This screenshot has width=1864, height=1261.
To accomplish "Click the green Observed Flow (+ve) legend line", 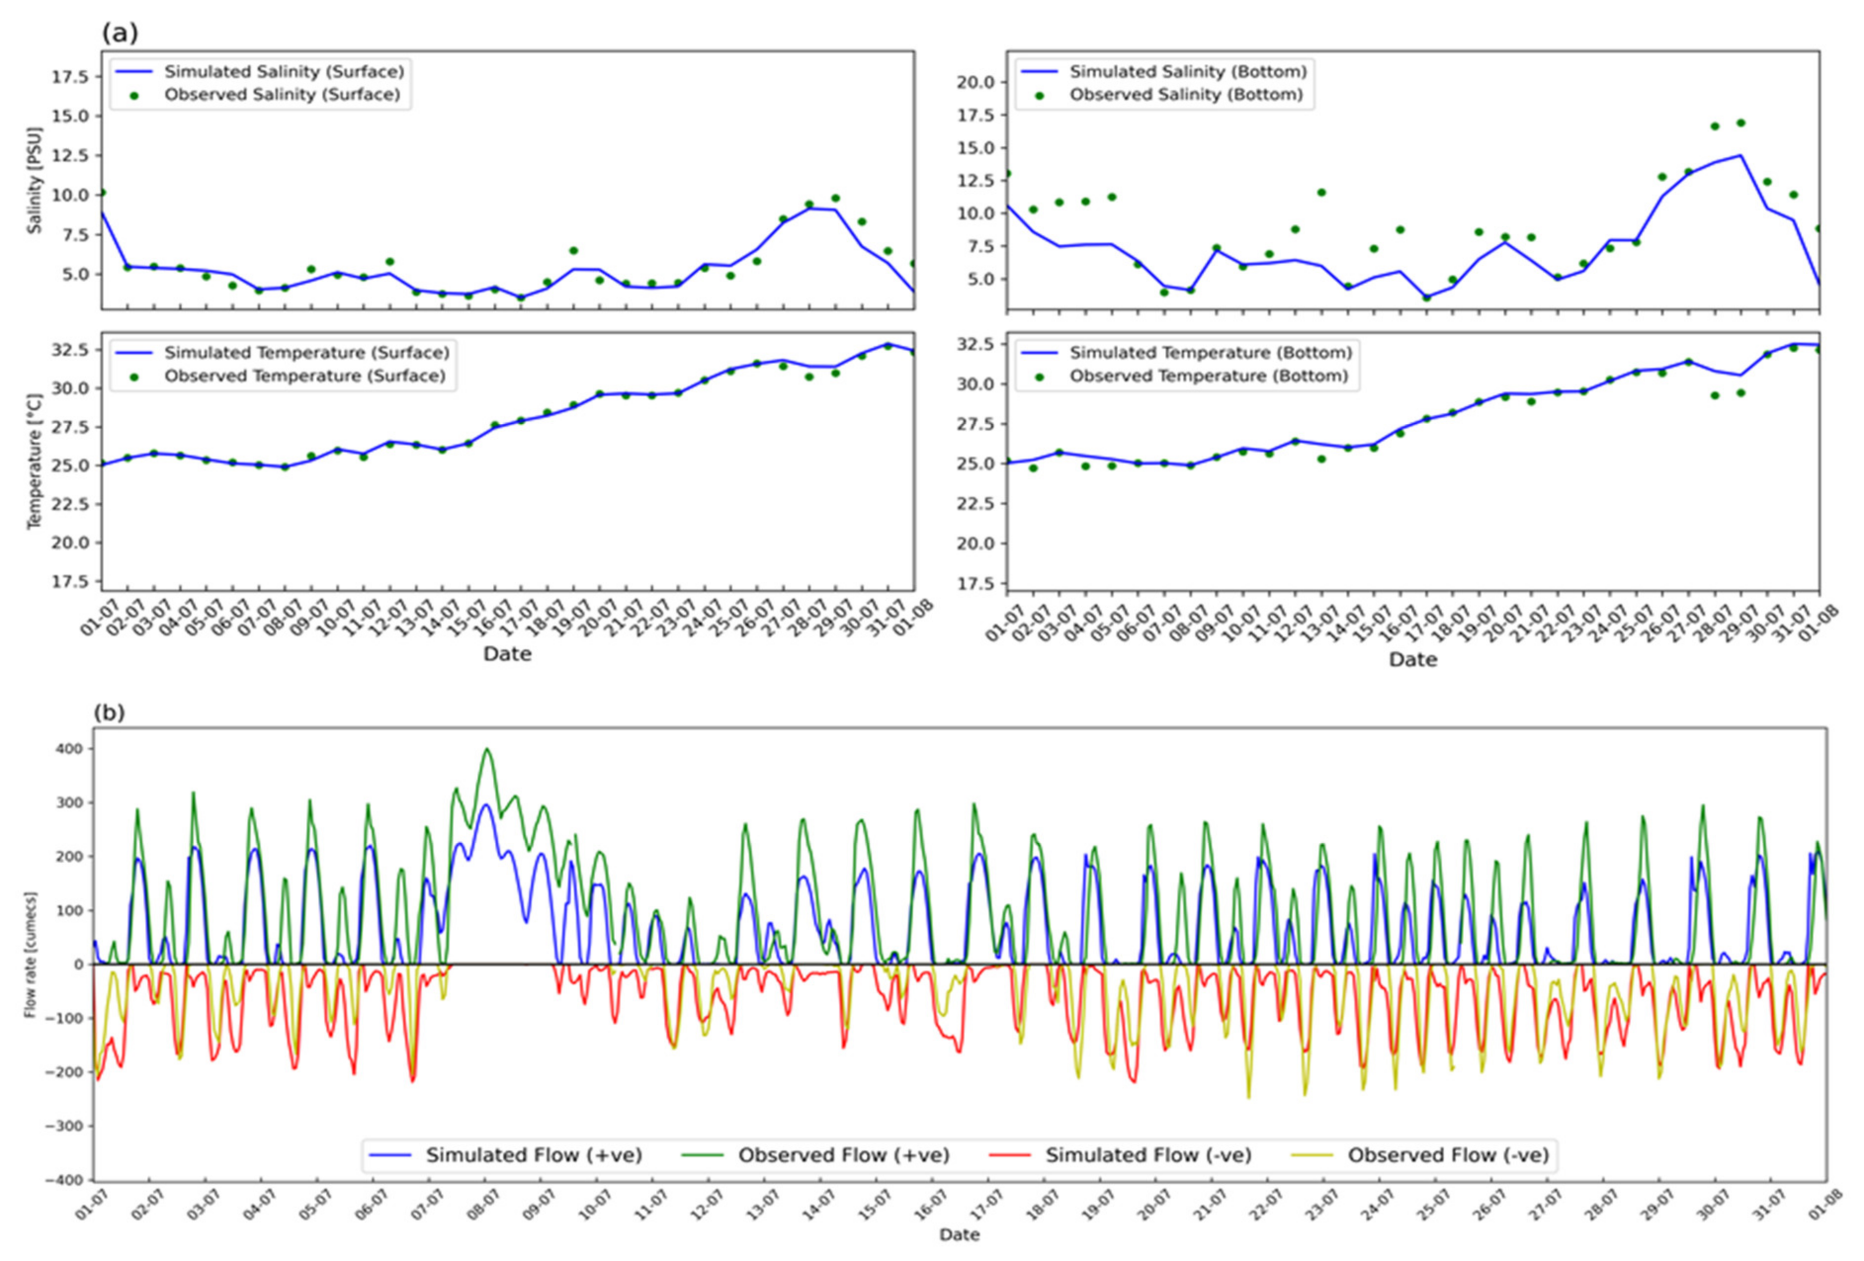I will [703, 1155].
